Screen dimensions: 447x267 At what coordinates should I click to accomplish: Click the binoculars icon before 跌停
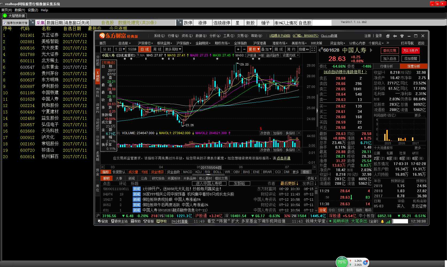click(180, 23)
